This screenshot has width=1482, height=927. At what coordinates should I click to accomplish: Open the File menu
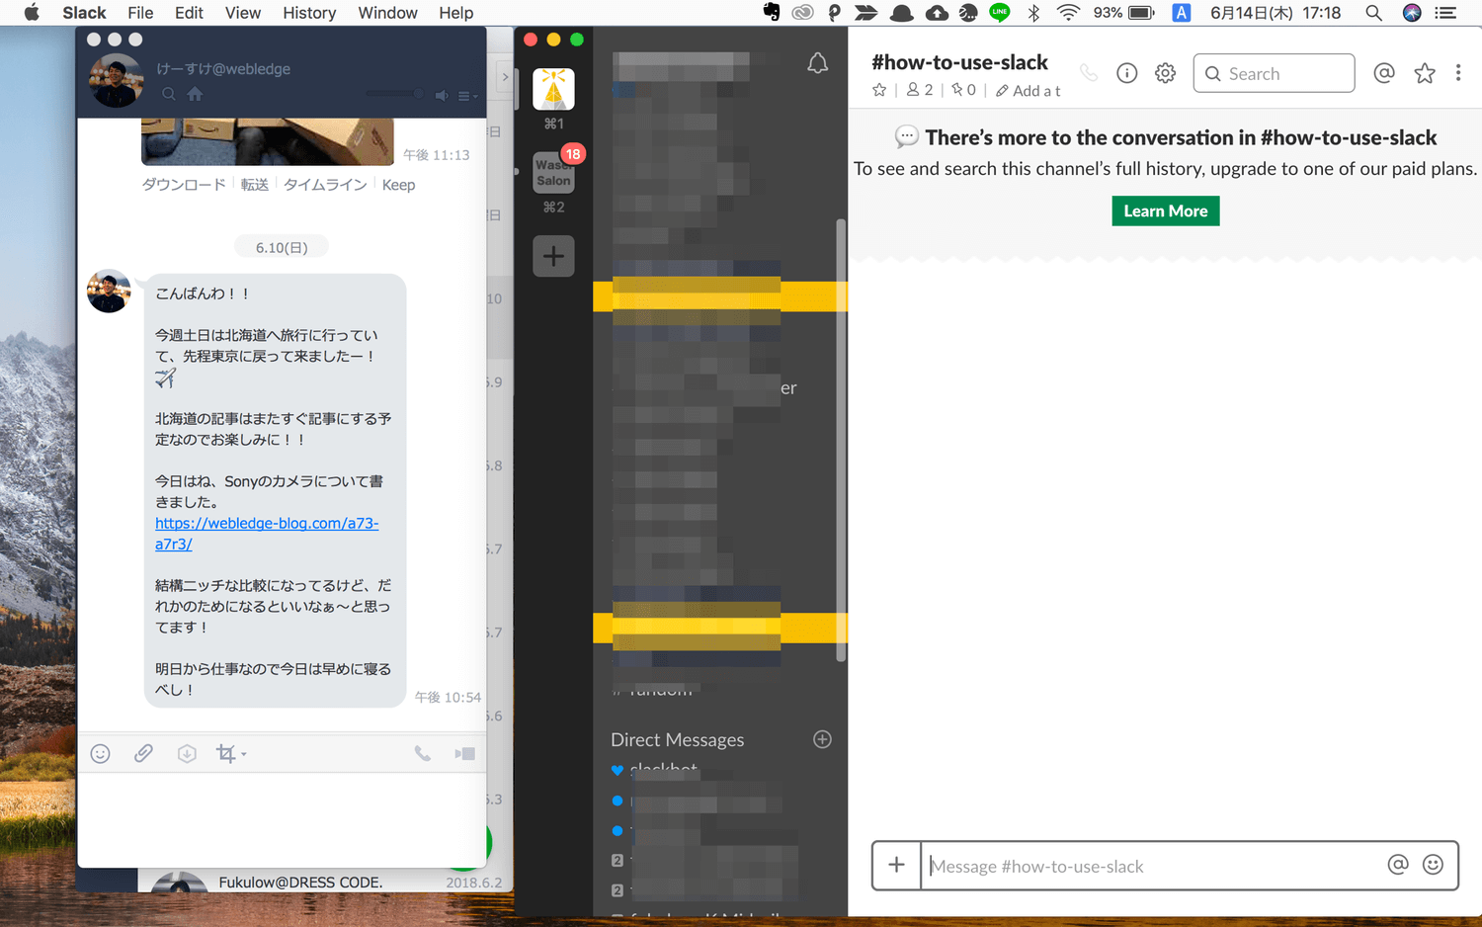(x=140, y=13)
